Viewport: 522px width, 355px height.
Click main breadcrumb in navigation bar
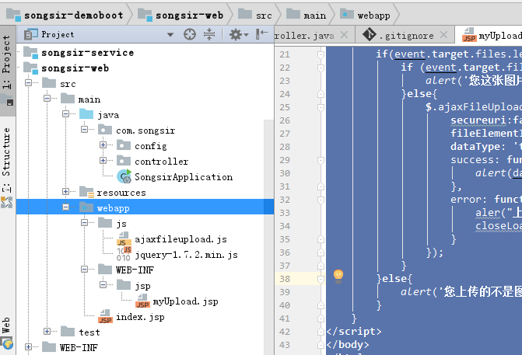point(307,15)
